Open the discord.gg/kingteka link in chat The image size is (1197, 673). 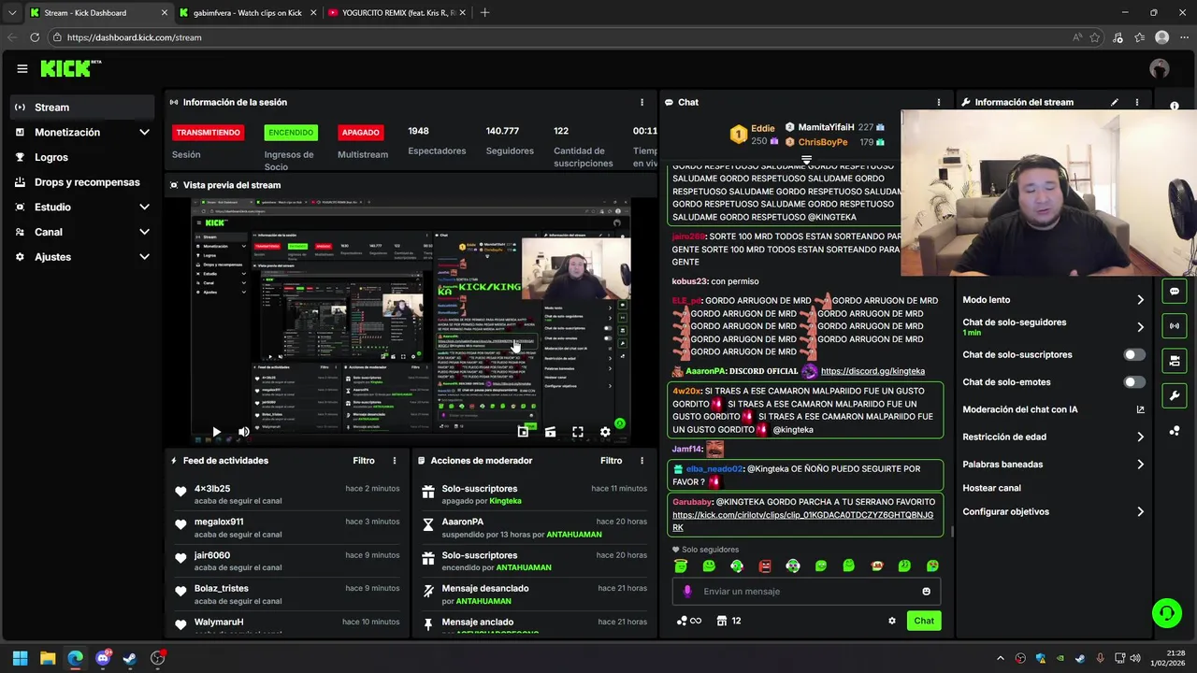[873, 371]
